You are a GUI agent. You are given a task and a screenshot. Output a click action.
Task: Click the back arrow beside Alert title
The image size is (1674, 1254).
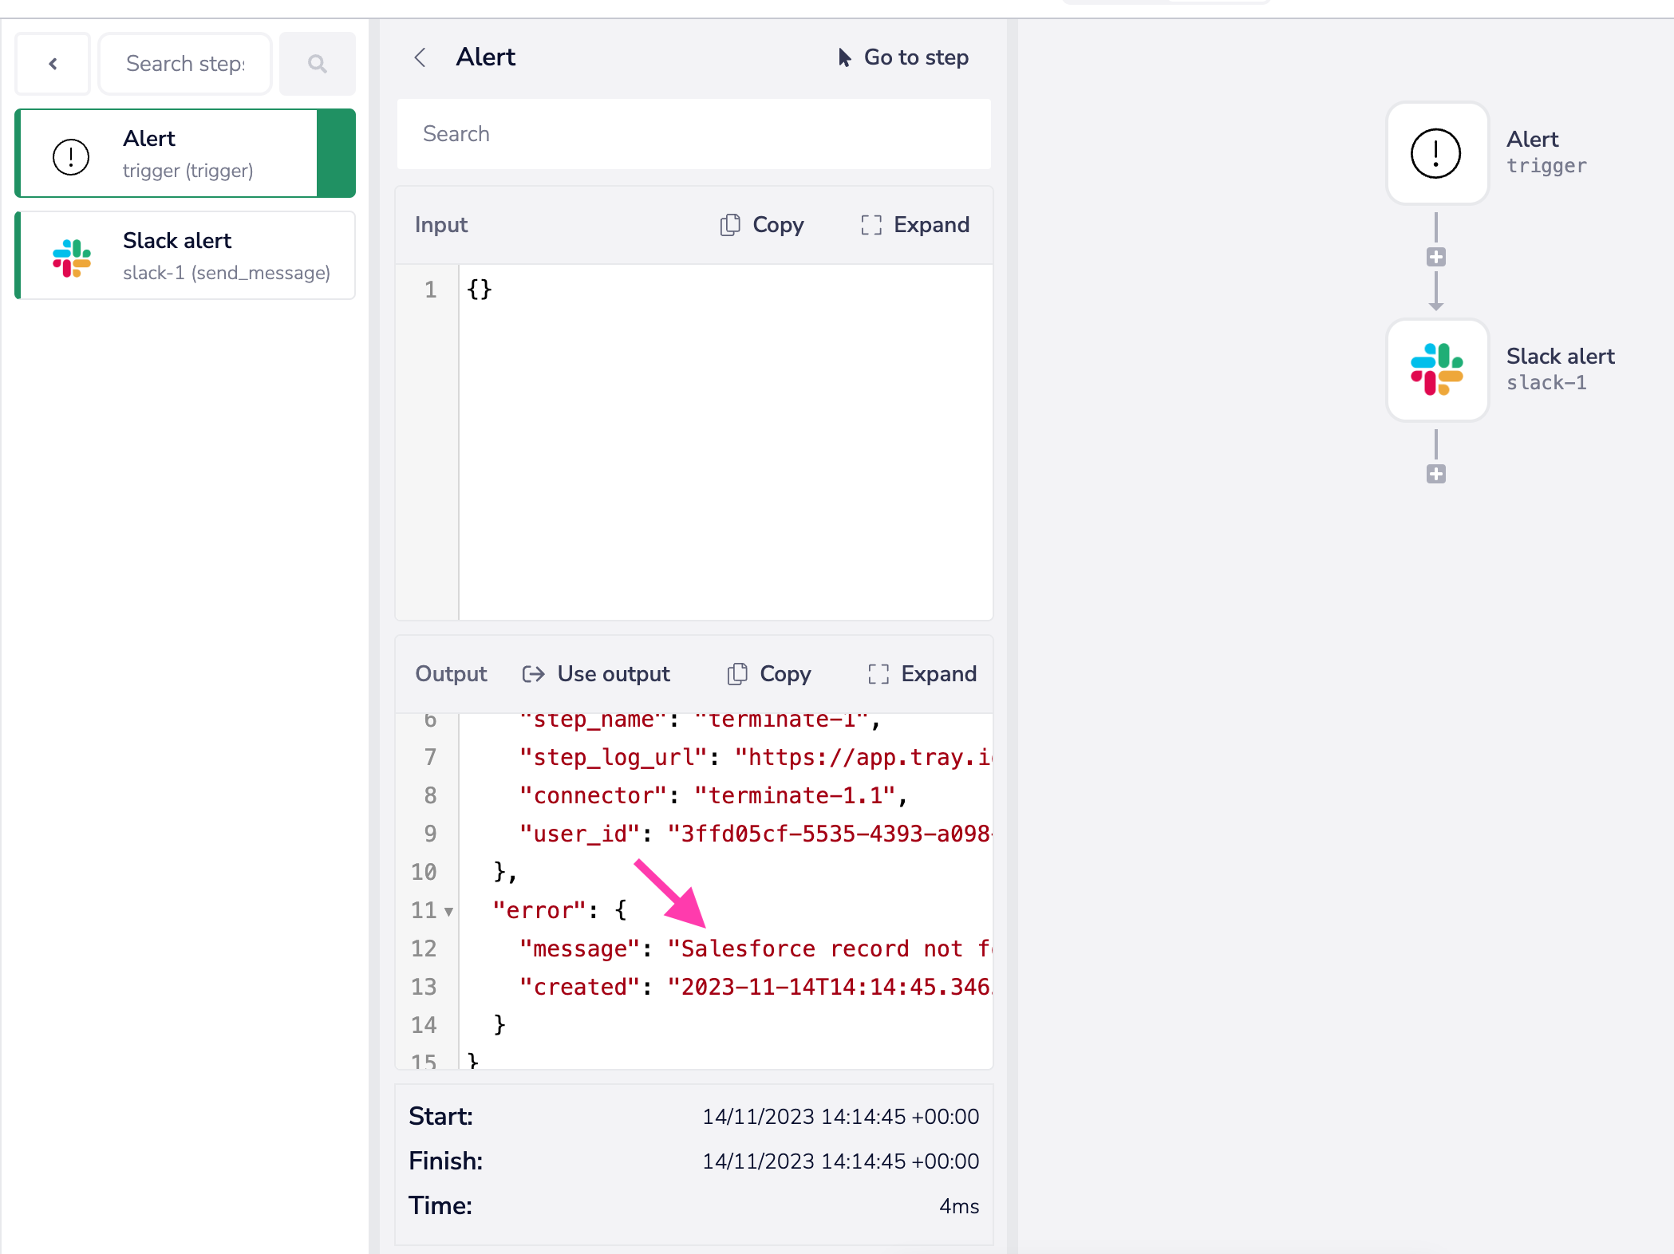pyautogui.click(x=420, y=57)
